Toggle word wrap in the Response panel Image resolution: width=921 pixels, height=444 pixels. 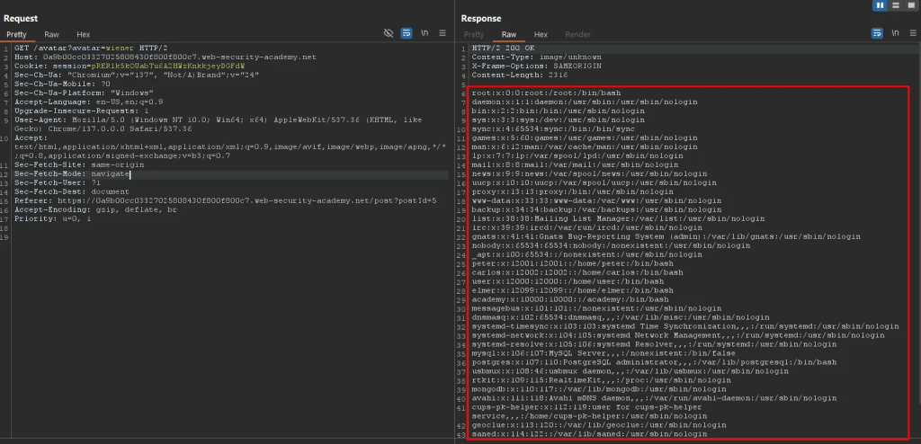coord(875,33)
